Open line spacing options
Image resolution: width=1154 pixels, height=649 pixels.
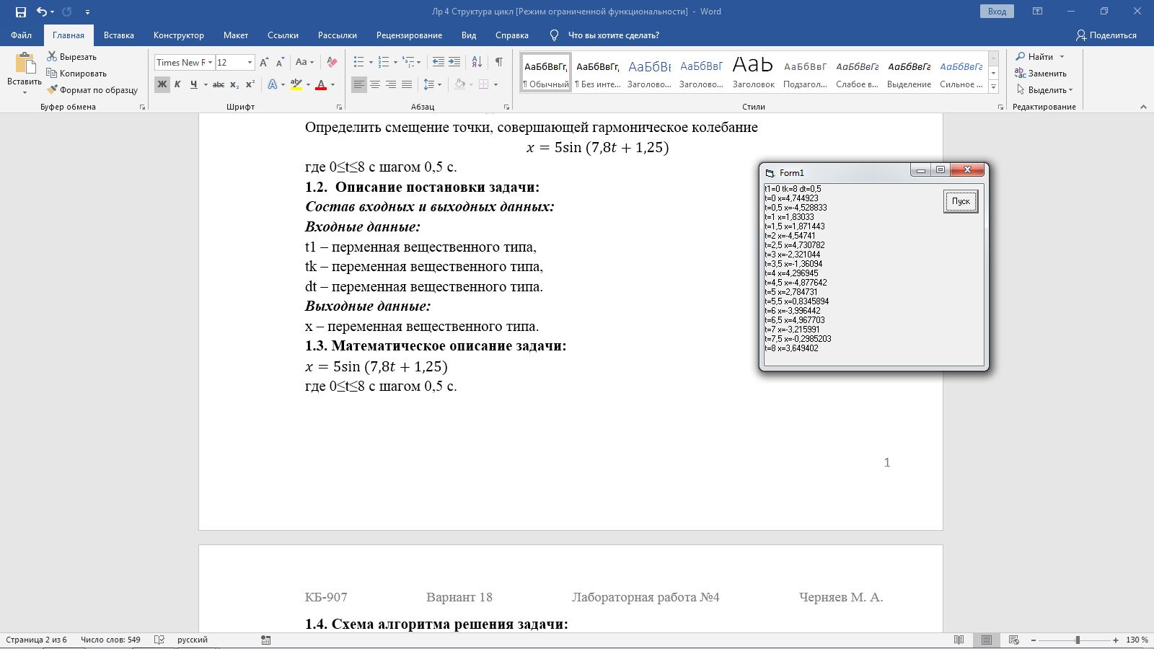(x=432, y=84)
